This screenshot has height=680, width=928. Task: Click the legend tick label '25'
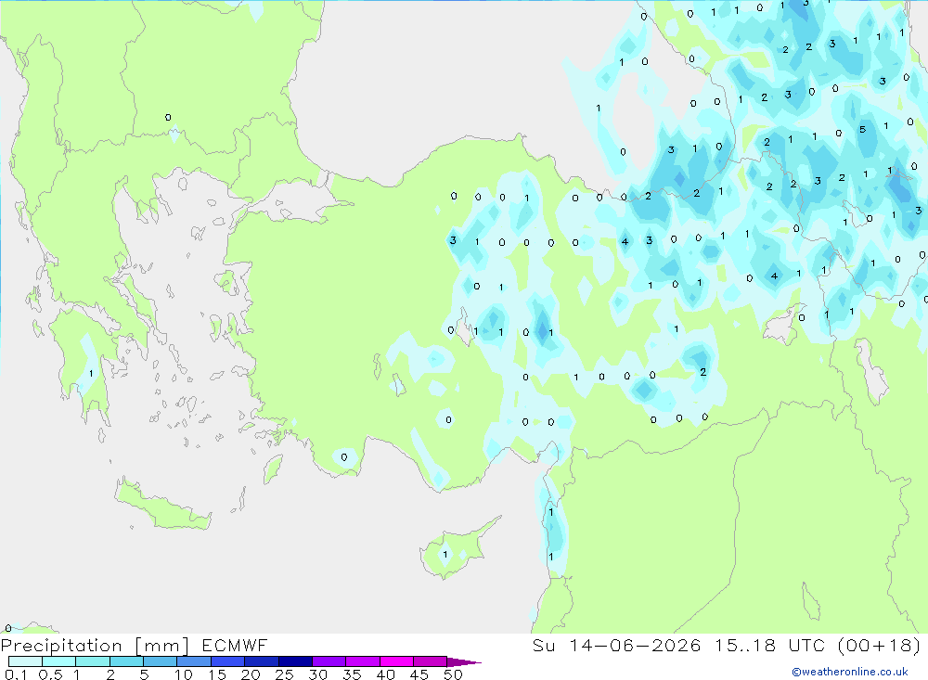click(285, 674)
